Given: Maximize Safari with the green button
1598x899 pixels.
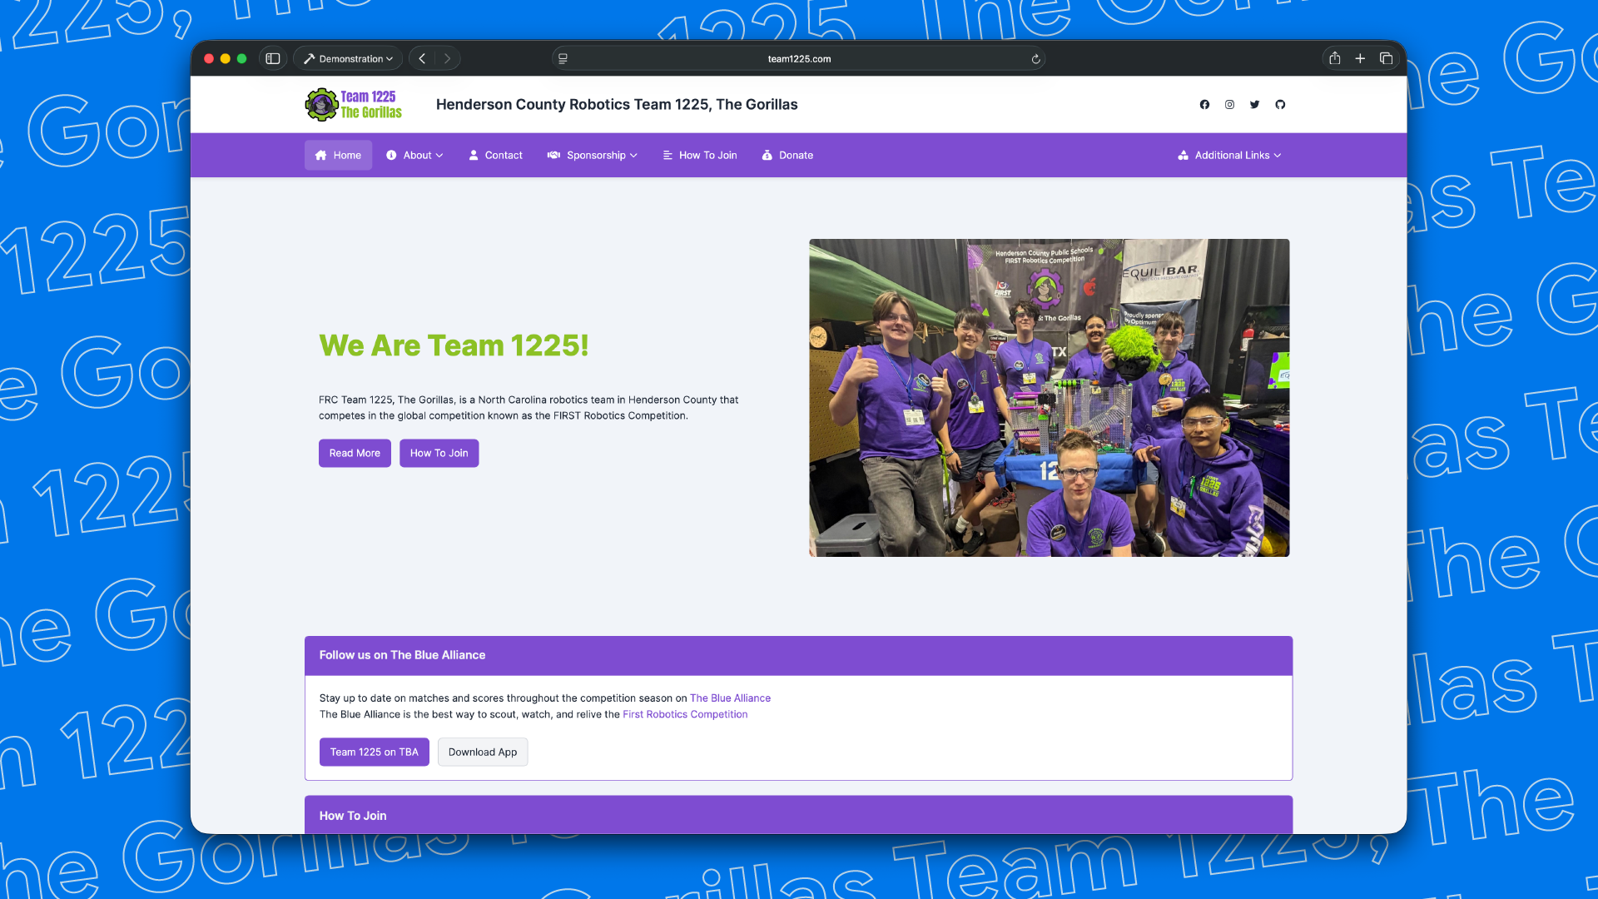Looking at the screenshot, I should [x=242, y=59].
